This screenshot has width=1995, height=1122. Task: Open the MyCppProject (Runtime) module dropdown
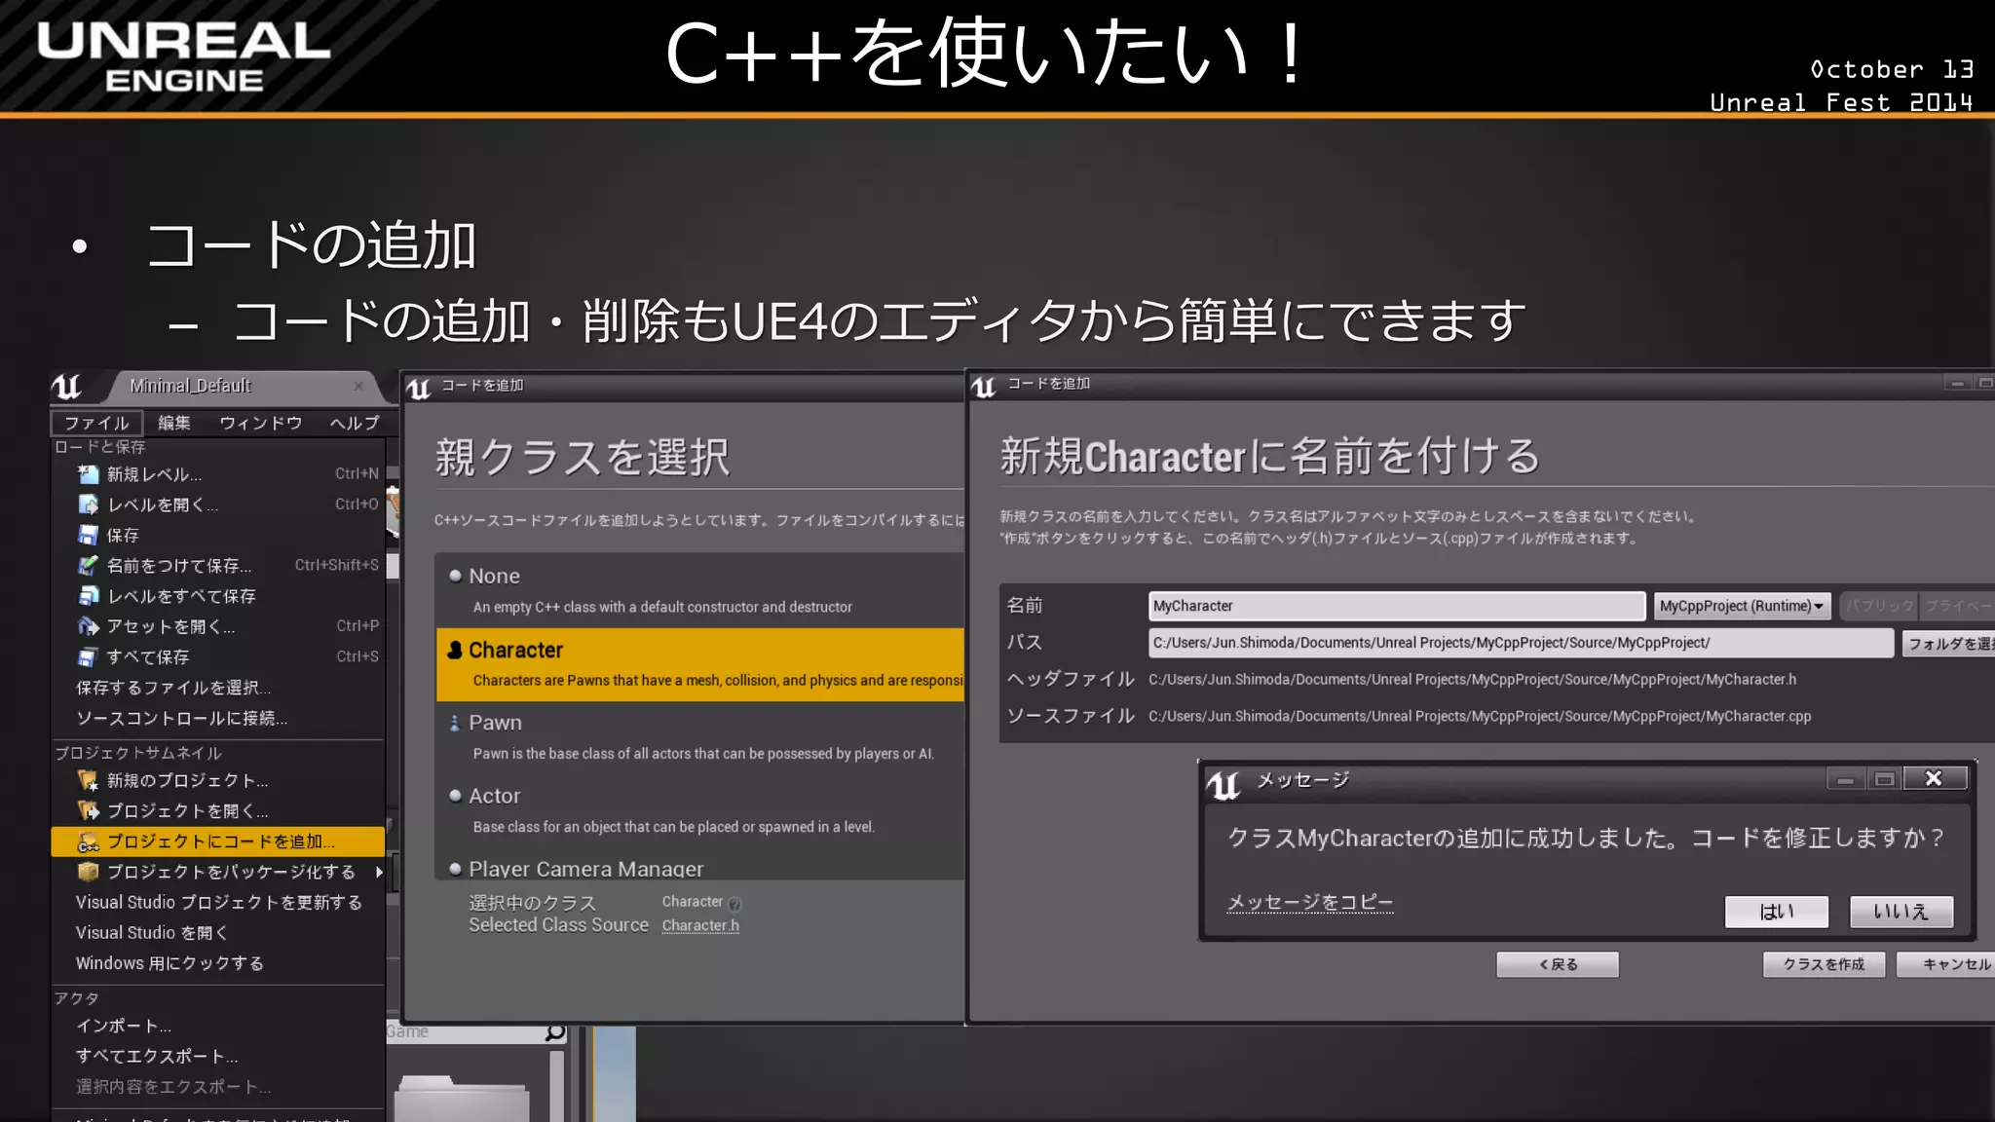1742,606
